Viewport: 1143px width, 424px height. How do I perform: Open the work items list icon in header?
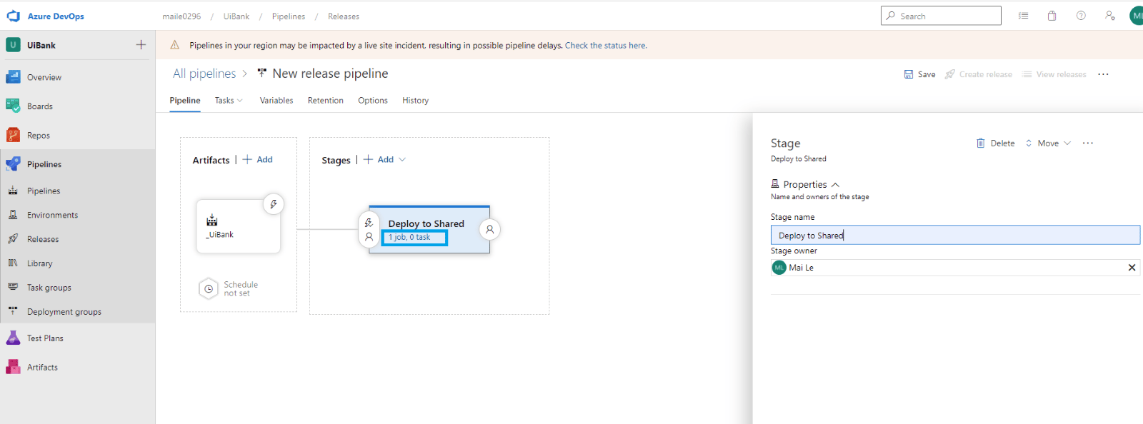click(1023, 16)
